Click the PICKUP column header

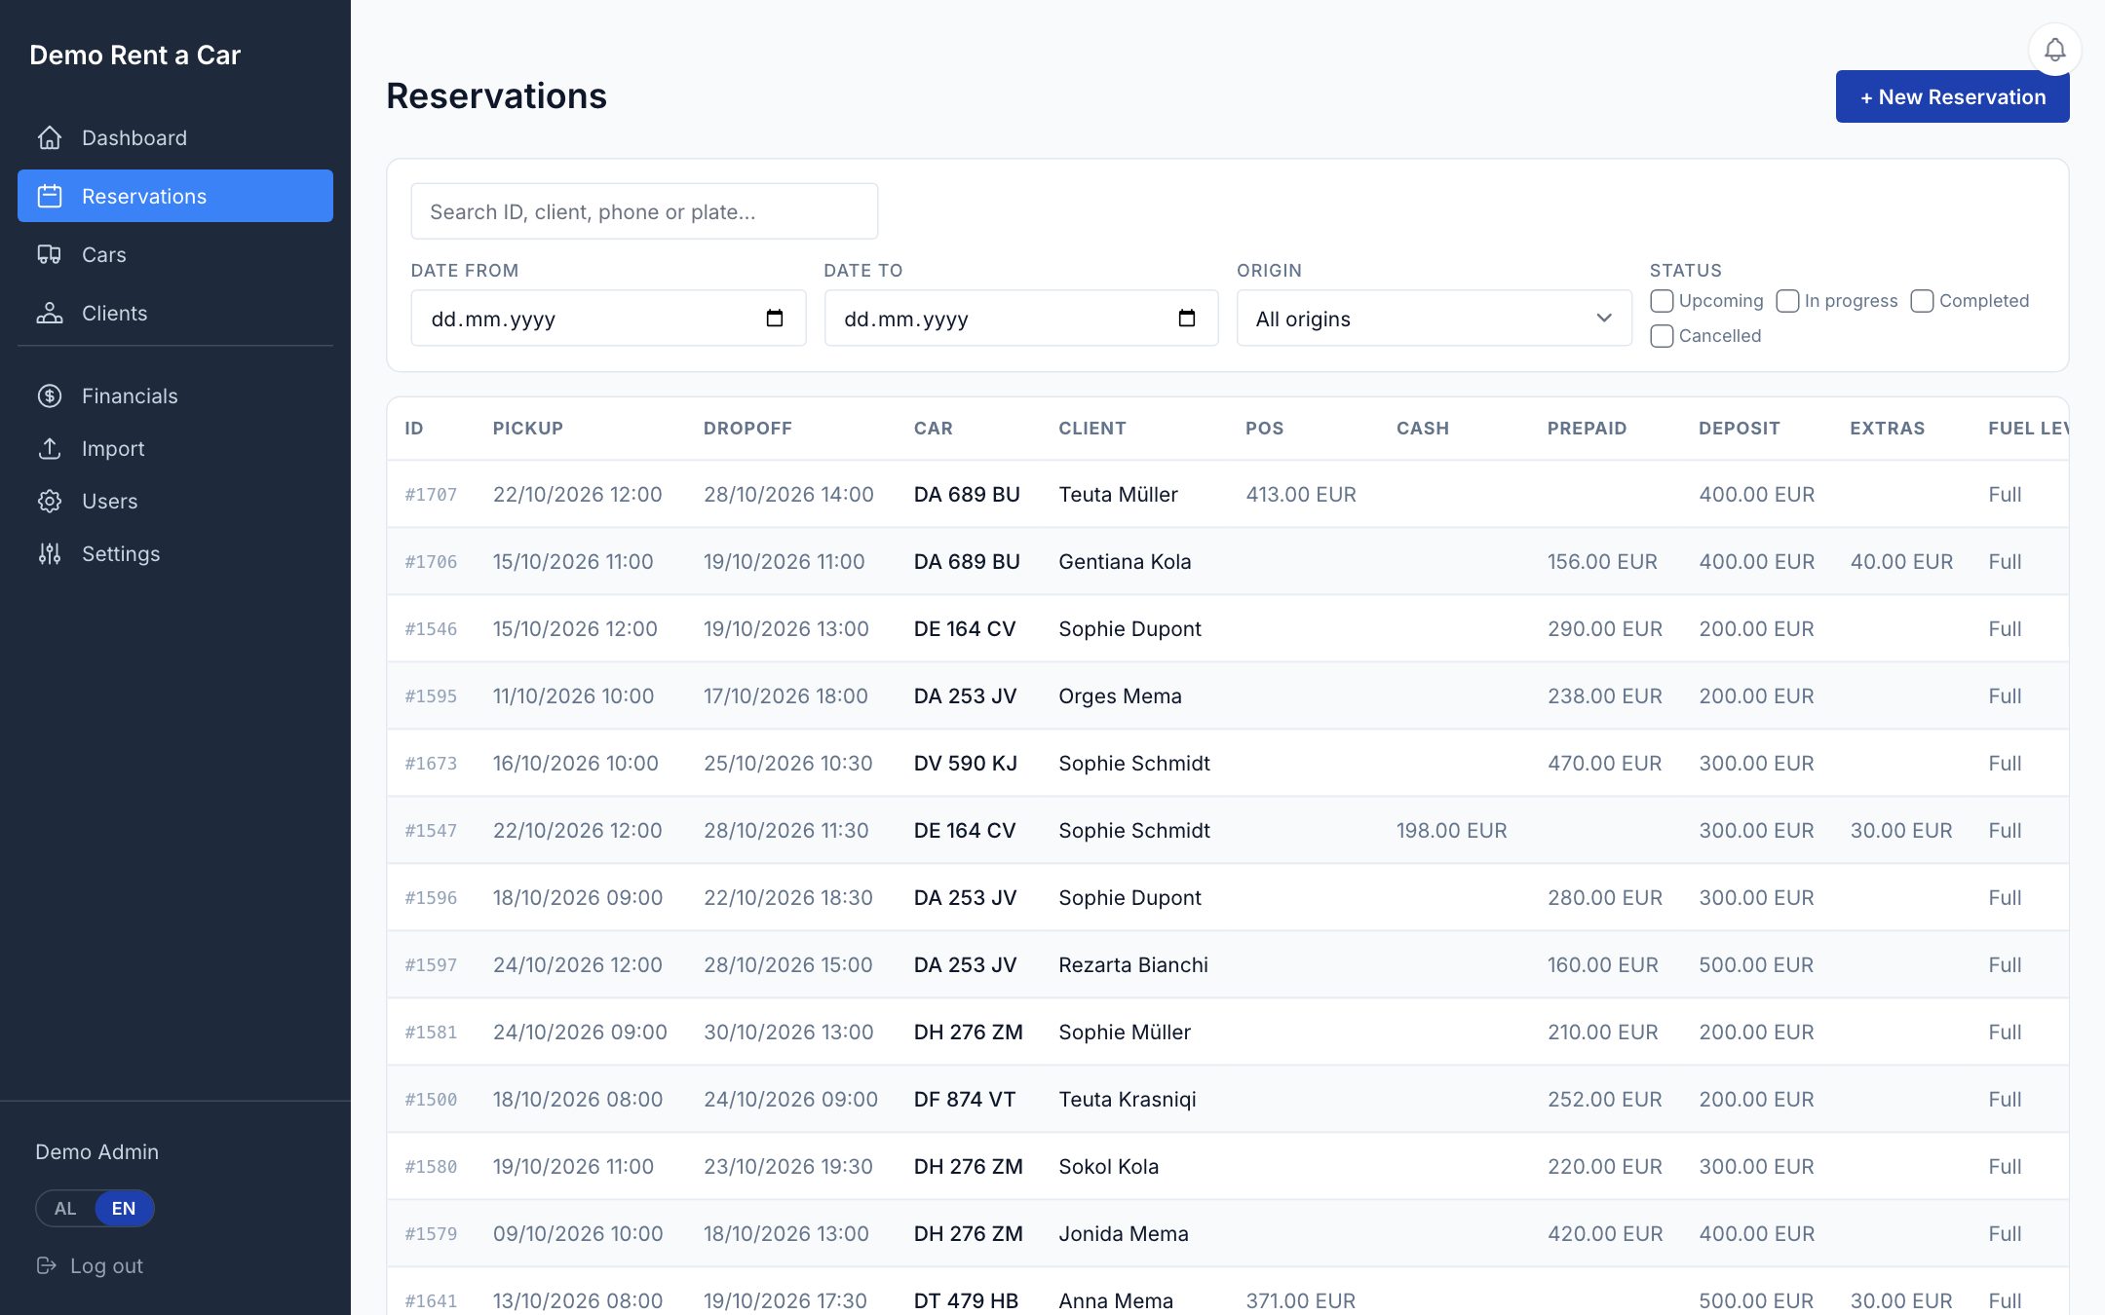[x=527, y=428]
